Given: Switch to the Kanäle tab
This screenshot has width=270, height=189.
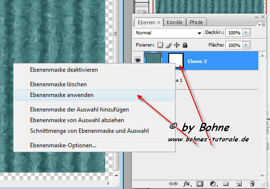Looking at the screenshot, I should pos(175,22).
